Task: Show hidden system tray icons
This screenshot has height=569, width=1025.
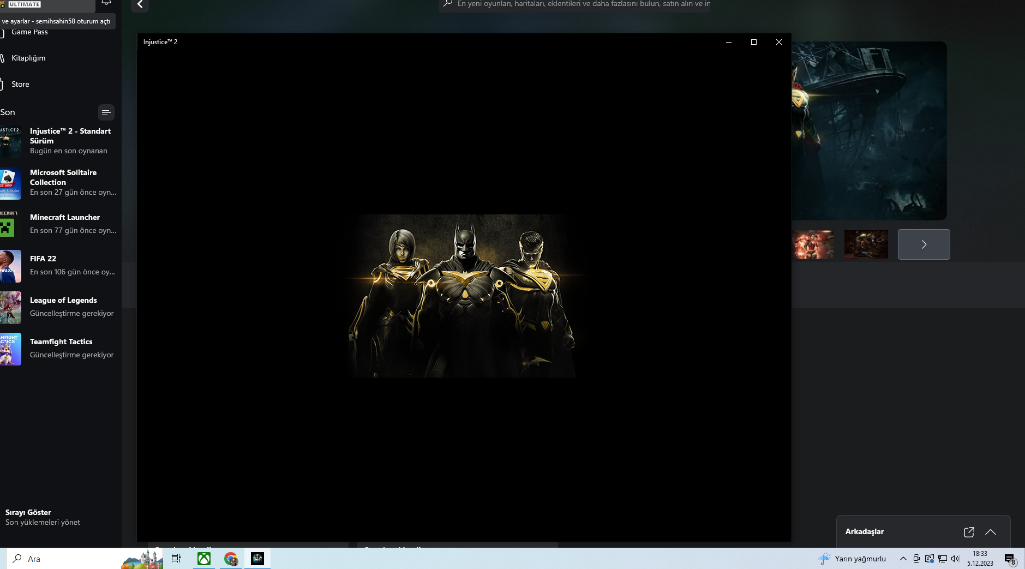Action: point(903,559)
